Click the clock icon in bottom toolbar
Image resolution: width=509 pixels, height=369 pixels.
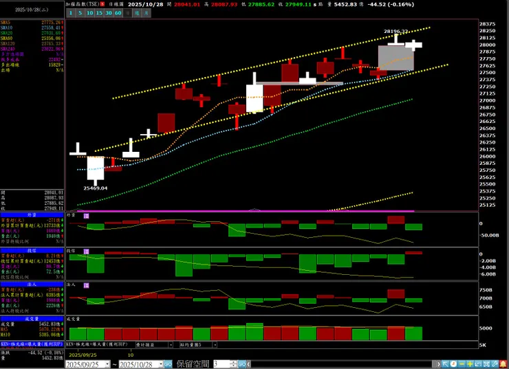453,364
